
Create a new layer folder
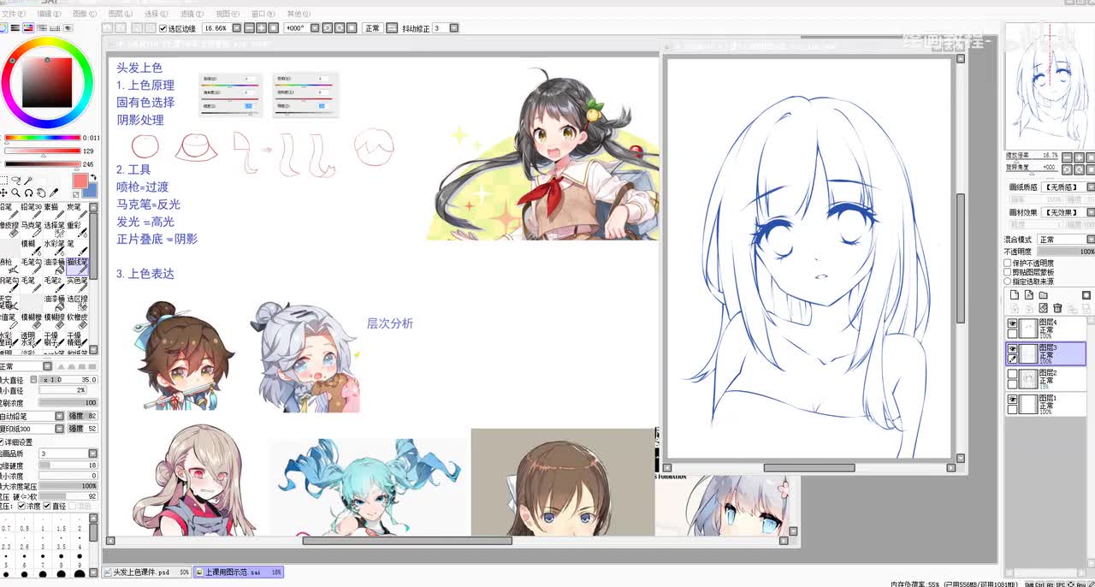[1043, 295]
